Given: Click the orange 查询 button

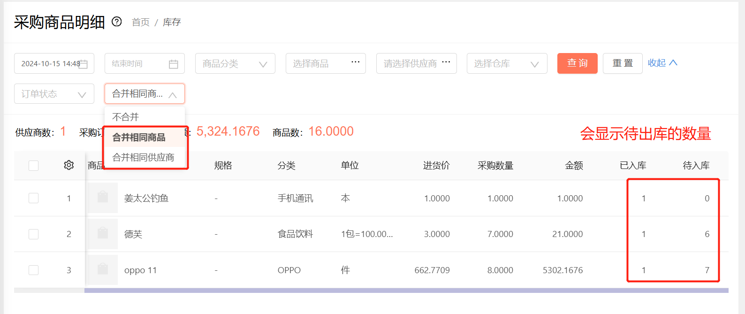Looking at the screenshot, I should click(577, 63).
